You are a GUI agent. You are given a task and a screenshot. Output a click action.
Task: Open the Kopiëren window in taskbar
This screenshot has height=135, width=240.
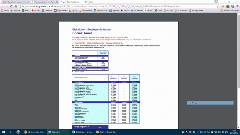tap(55, 131)
